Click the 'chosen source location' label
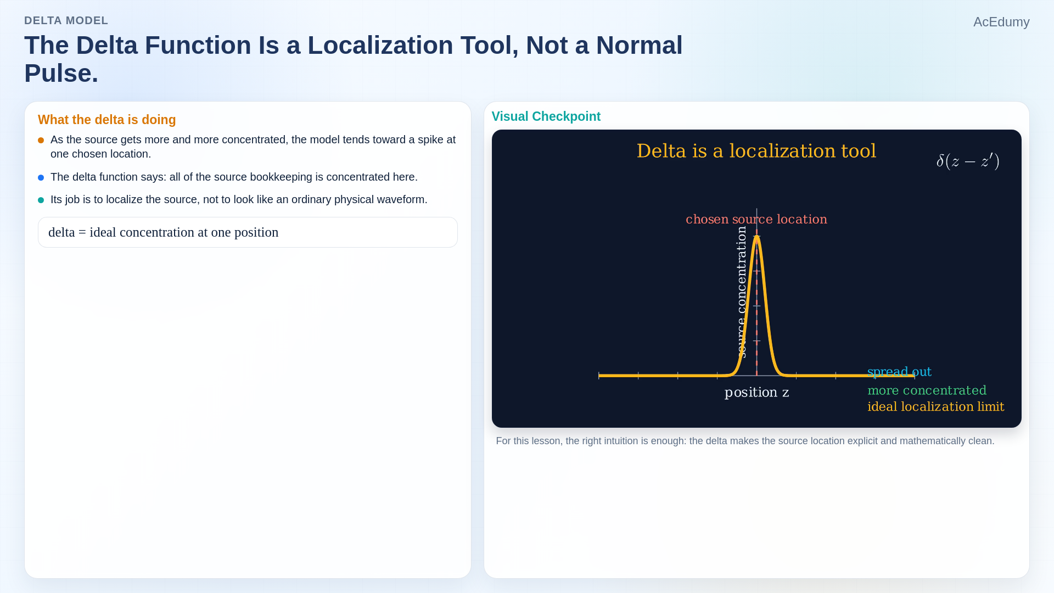The width and height of the screenshot is (1054, 593). coord(756,219)
